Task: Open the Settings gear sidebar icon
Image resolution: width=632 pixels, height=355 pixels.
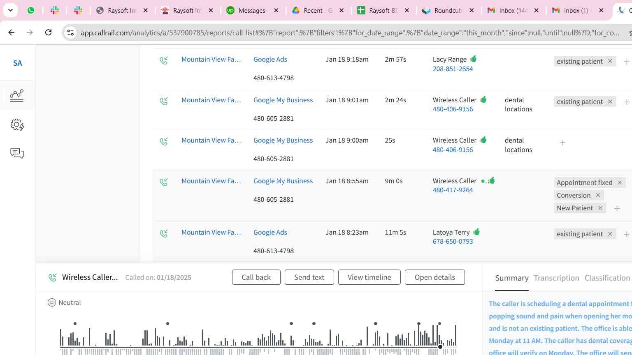Action: click(17, 124)
